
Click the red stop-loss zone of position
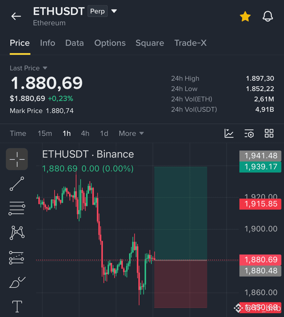[x=181, y=284]
